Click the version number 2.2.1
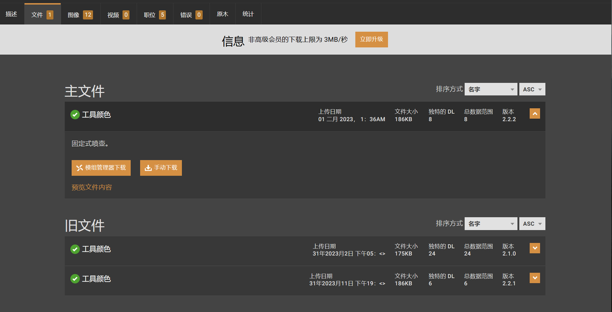 coord(509,284)
